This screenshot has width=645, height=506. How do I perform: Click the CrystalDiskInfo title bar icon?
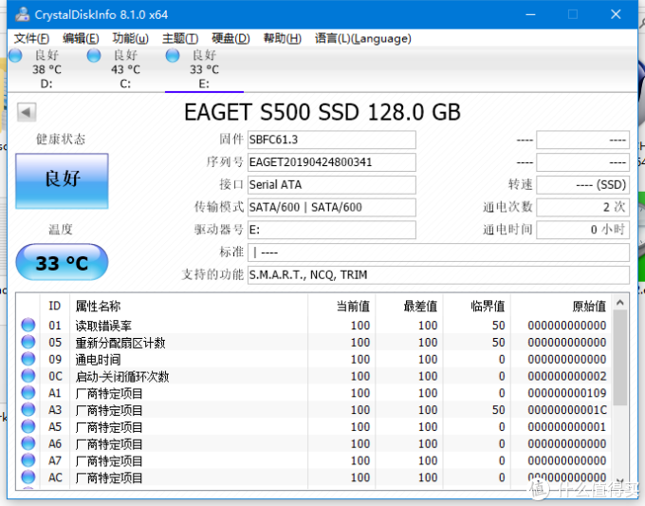[22, 14]
